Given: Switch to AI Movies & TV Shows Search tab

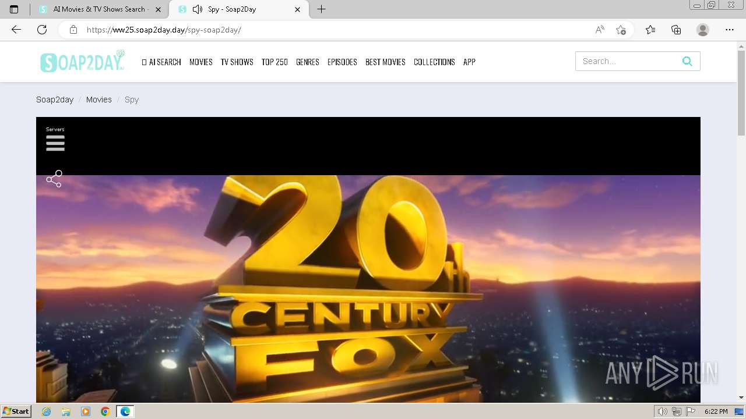Looking at the screenshot, I should coord(99,9).
